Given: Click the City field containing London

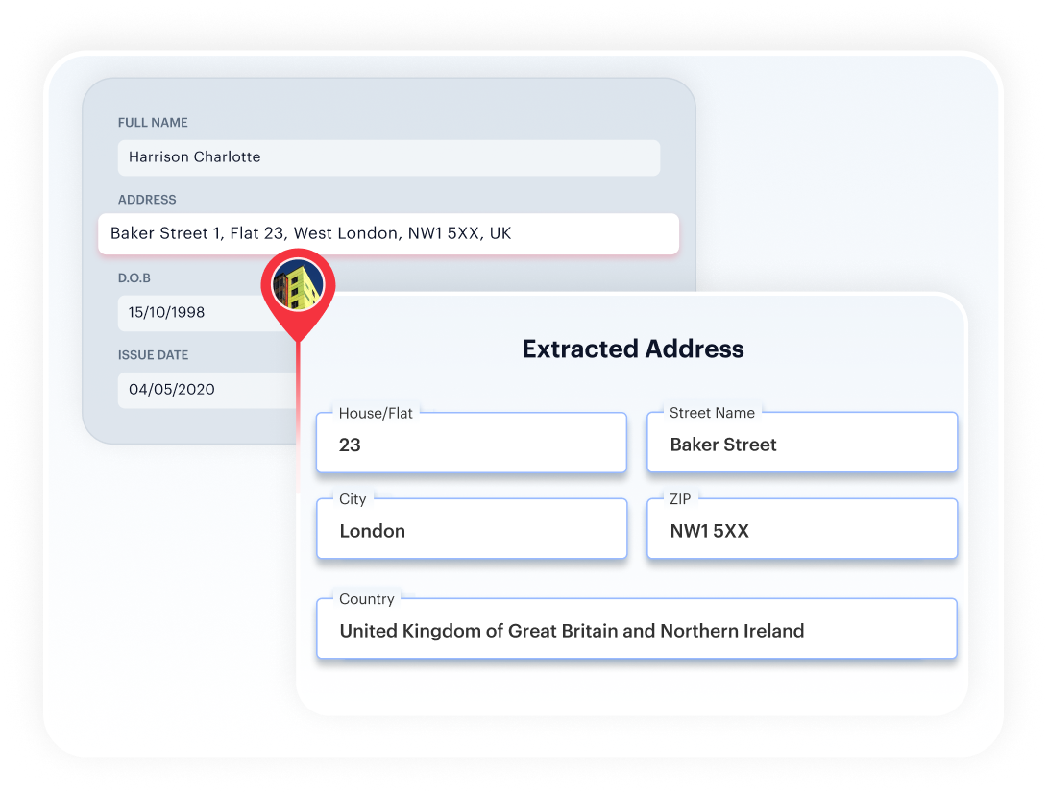Looking at the screenshot, I should [471, 530].
